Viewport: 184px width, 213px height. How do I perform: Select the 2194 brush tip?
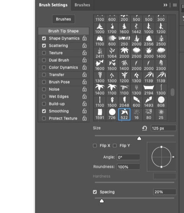coord(149,90)
